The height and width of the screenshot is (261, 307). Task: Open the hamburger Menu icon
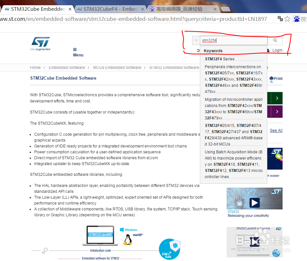coord(75,50)
